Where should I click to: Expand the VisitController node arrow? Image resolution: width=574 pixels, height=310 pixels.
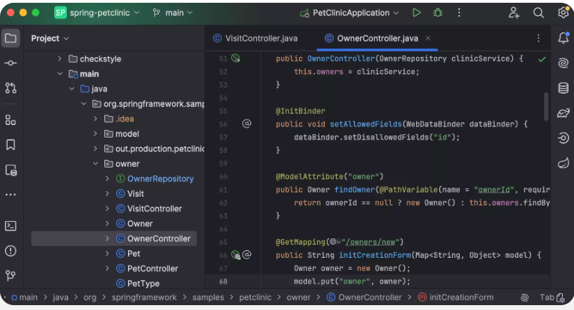coord(107,209)
